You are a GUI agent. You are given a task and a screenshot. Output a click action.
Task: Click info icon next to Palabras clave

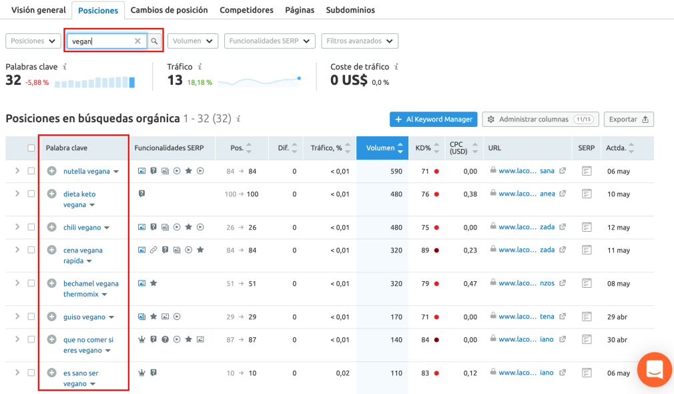65,67
